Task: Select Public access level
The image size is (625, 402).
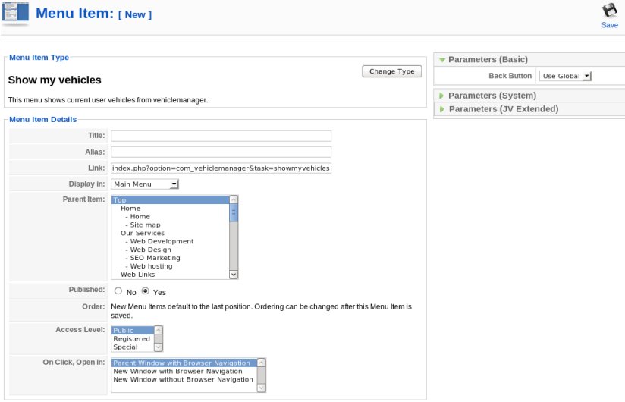Action: click(133, 330)
